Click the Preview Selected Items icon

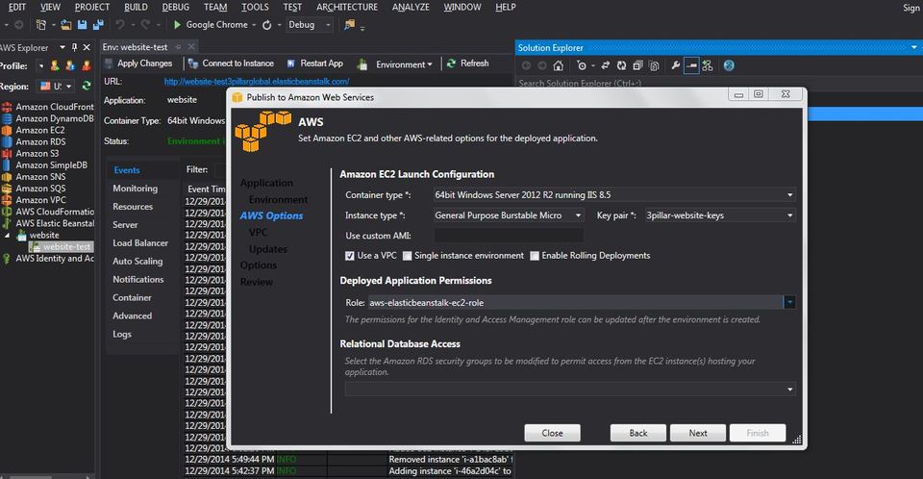(x=691, y=65)
